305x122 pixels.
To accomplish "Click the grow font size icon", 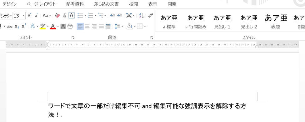I will (x=29, y=15).
